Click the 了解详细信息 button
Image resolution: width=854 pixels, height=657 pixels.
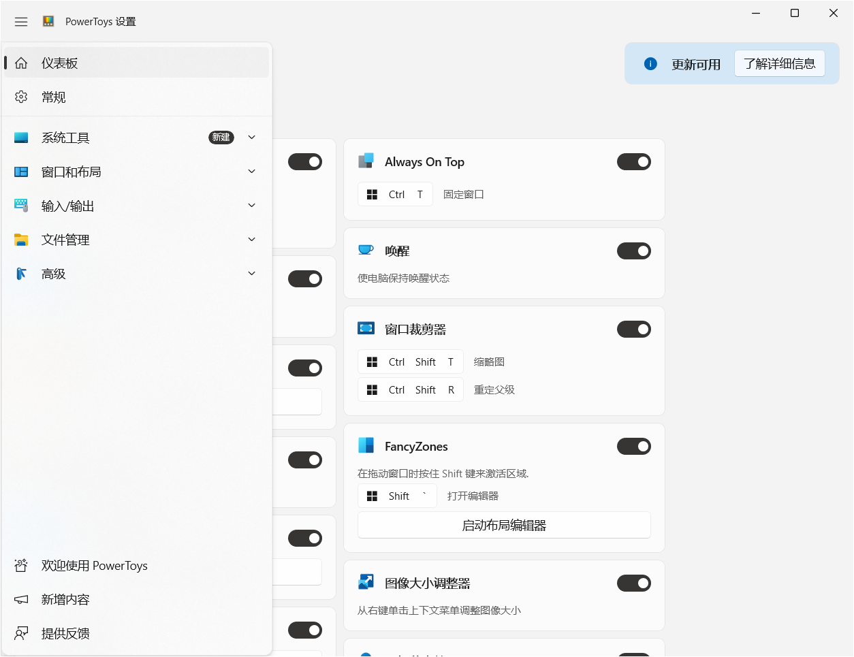[780, 64]
